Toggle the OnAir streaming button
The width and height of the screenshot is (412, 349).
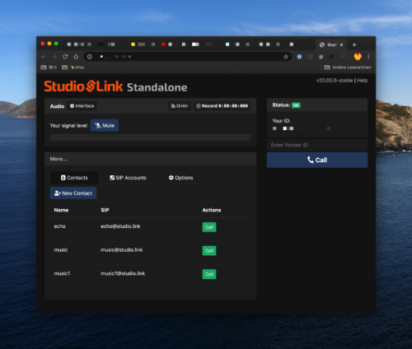click(x=180, y=106)
